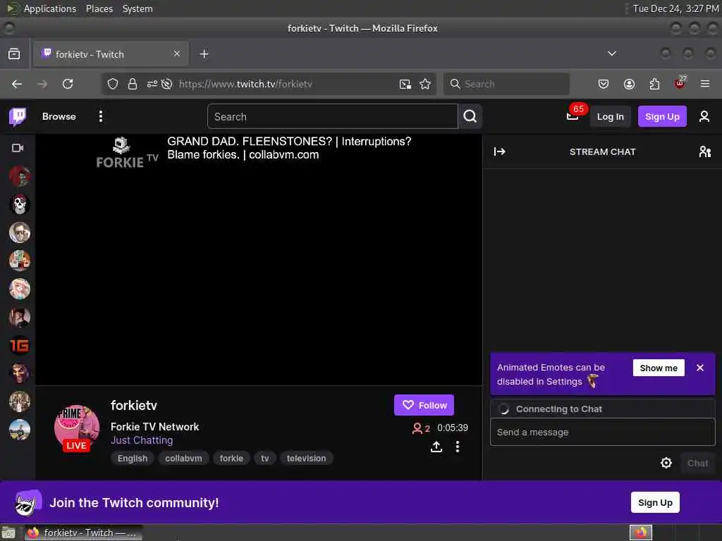The height and width of the screenshot is (541, 722).
Task: Expand the list all tabs chevron
Action: (x=611, y=54)
